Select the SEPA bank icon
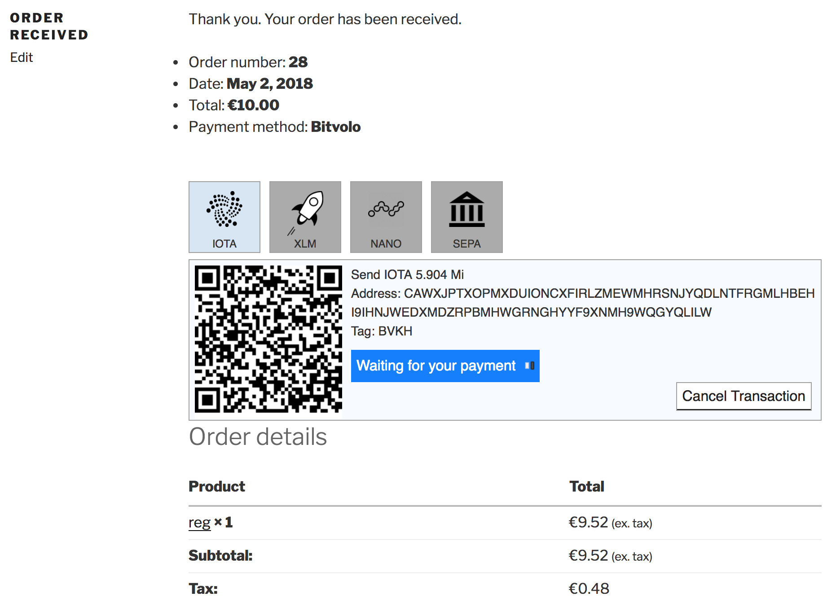Image resolution: width=836 pixels, height=601 pixels. coord(467,209)
